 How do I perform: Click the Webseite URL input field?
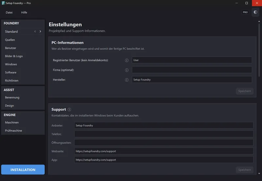point(164,151)
